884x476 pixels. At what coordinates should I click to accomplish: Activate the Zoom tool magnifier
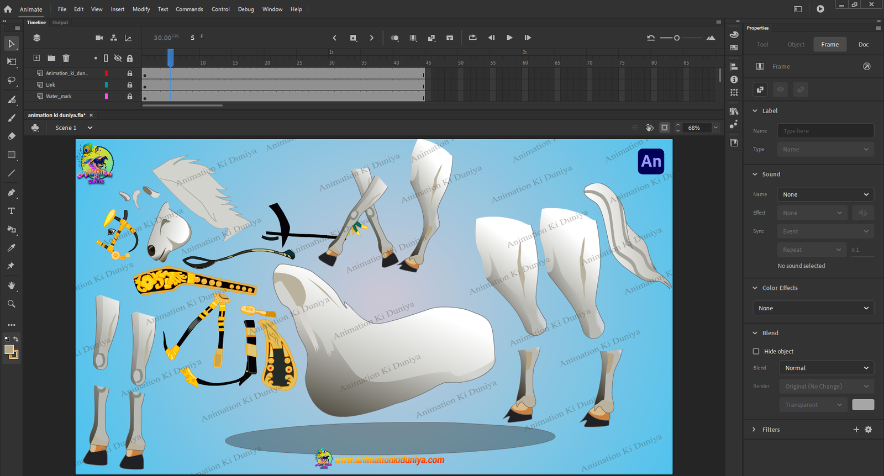pyautogui.click(x=11, y=304)
